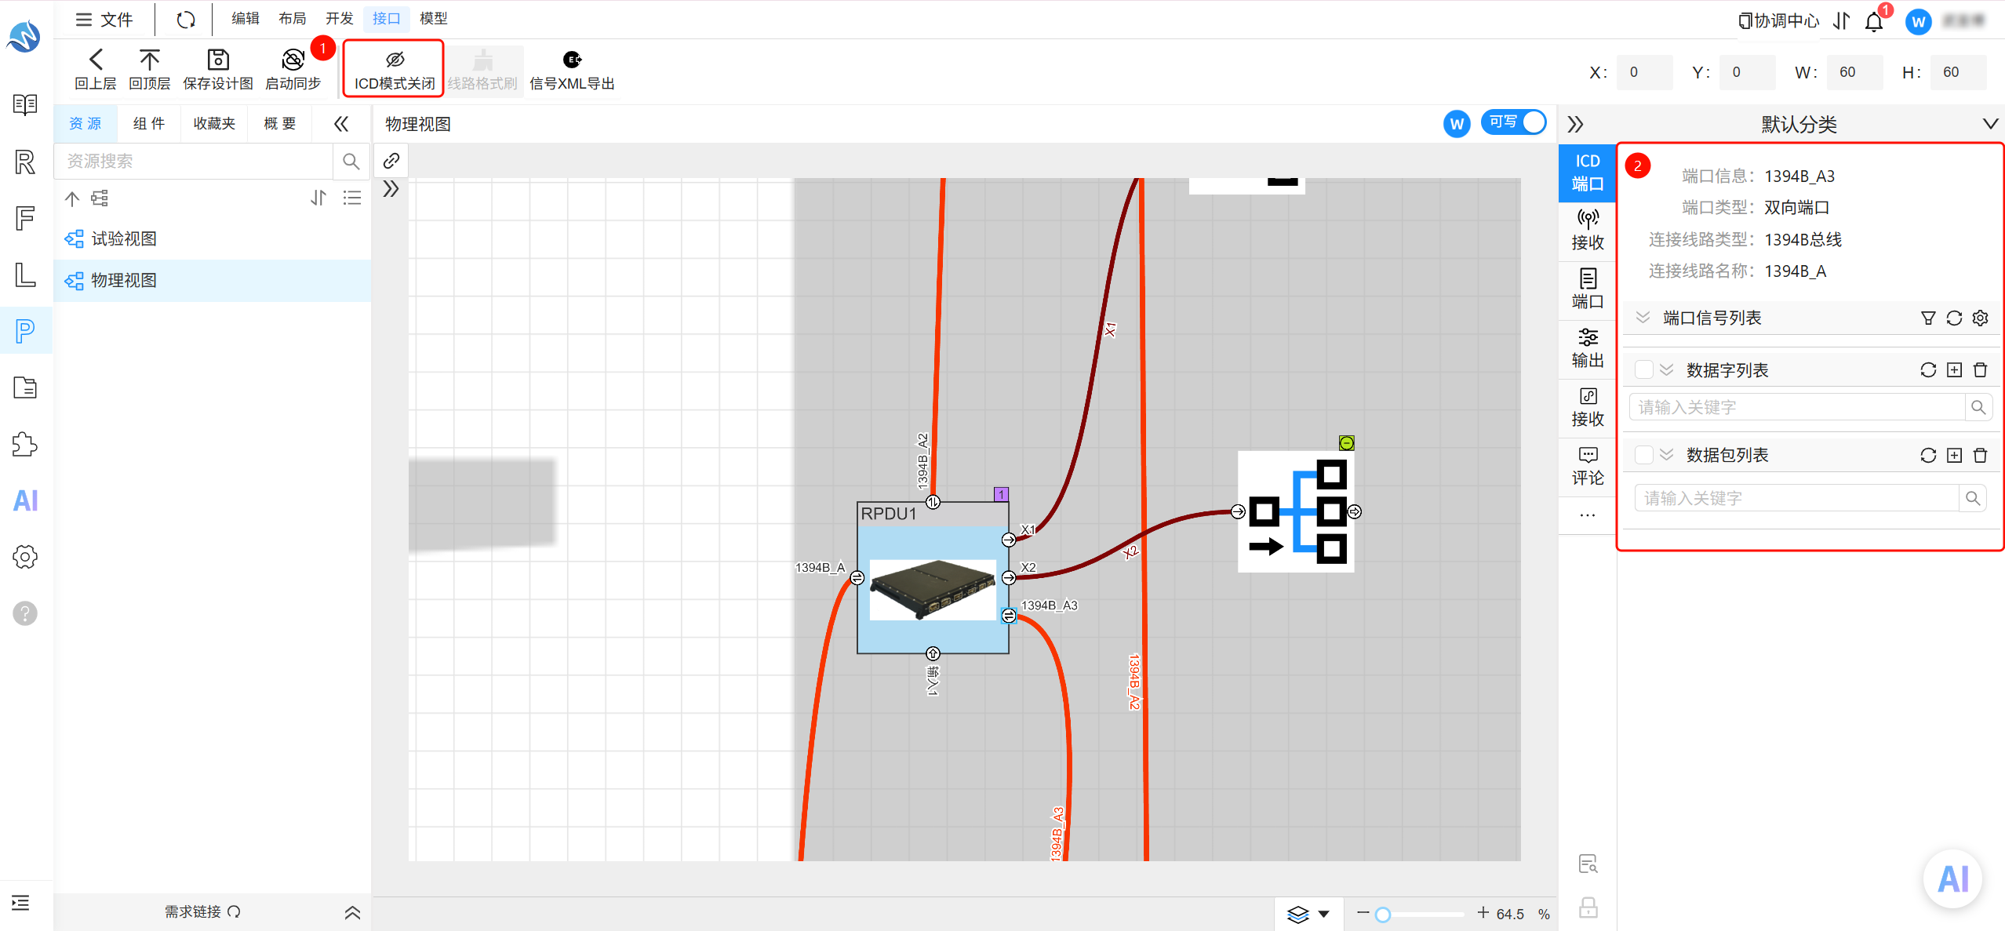
Task: Filter the 端口信号列表 with funnel icon
Action: click(x=1928, y=318)
